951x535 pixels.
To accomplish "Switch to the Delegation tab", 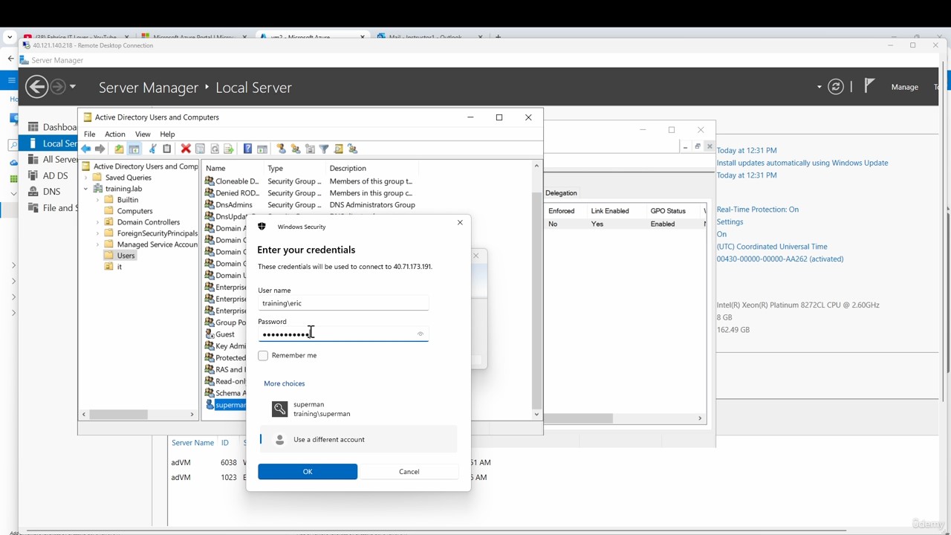I will click(x=561, y=193).
